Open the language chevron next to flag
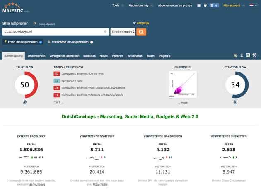This screenshot has height=193, width=261. tap(256, 5)
